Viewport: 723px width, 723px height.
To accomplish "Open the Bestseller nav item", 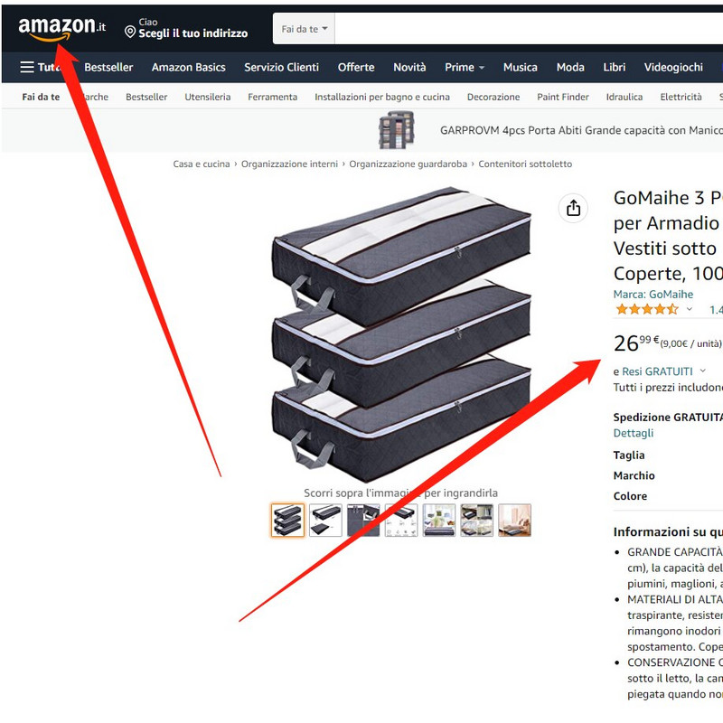I will [108, 67].
